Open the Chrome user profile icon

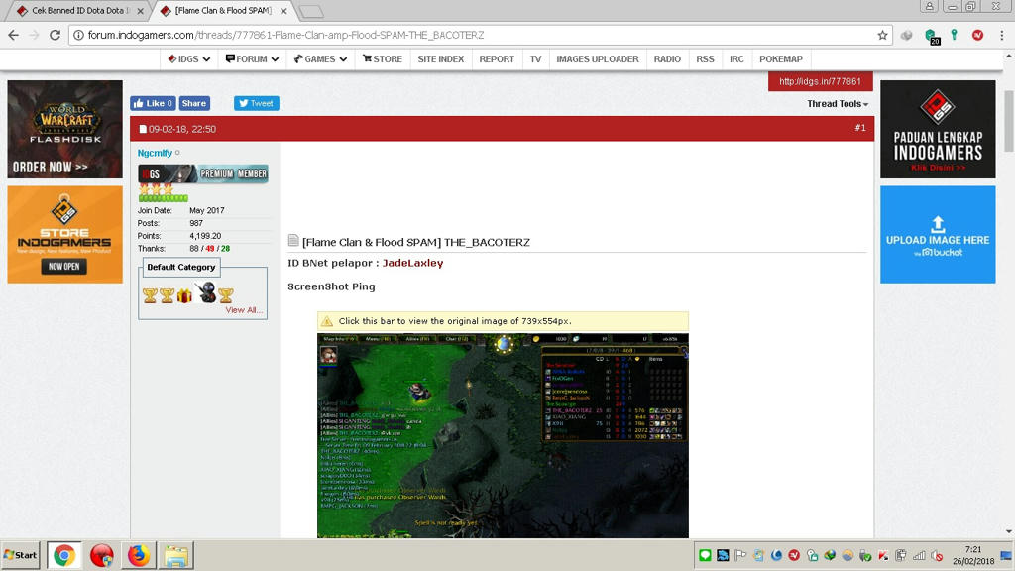tap(929, 7)
